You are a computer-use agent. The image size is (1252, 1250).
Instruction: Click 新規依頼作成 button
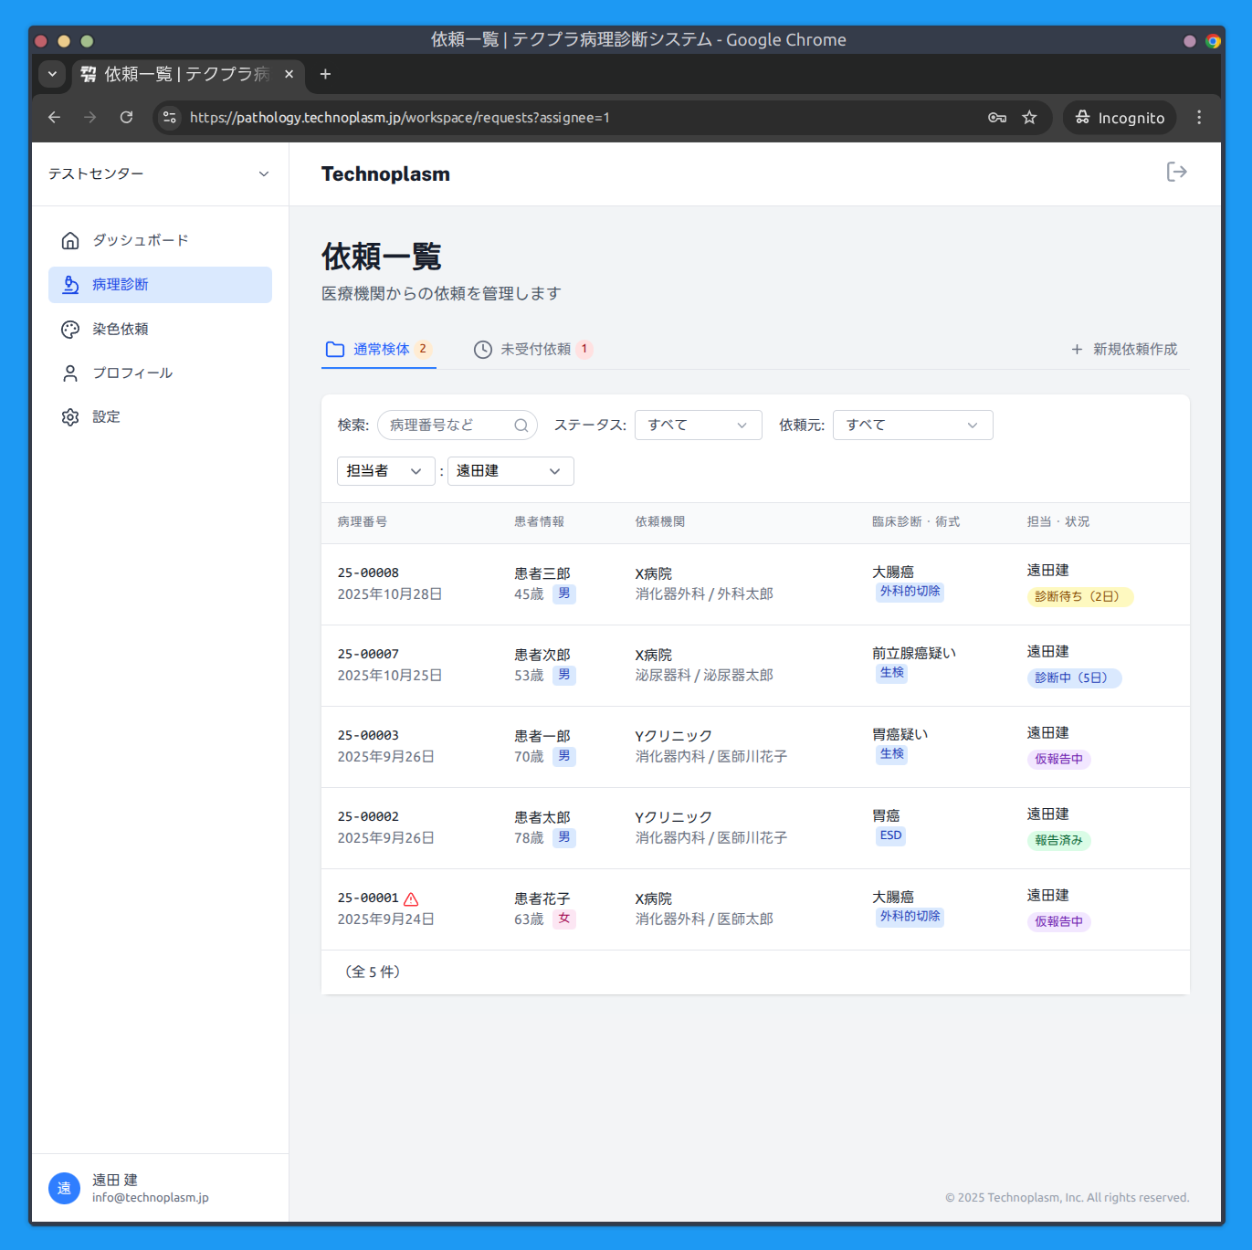pos(1124,350)
